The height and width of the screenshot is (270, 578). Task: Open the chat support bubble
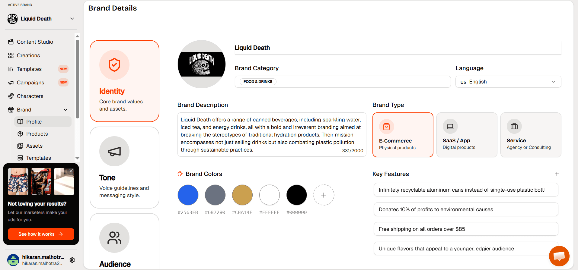tap(559, 256)
